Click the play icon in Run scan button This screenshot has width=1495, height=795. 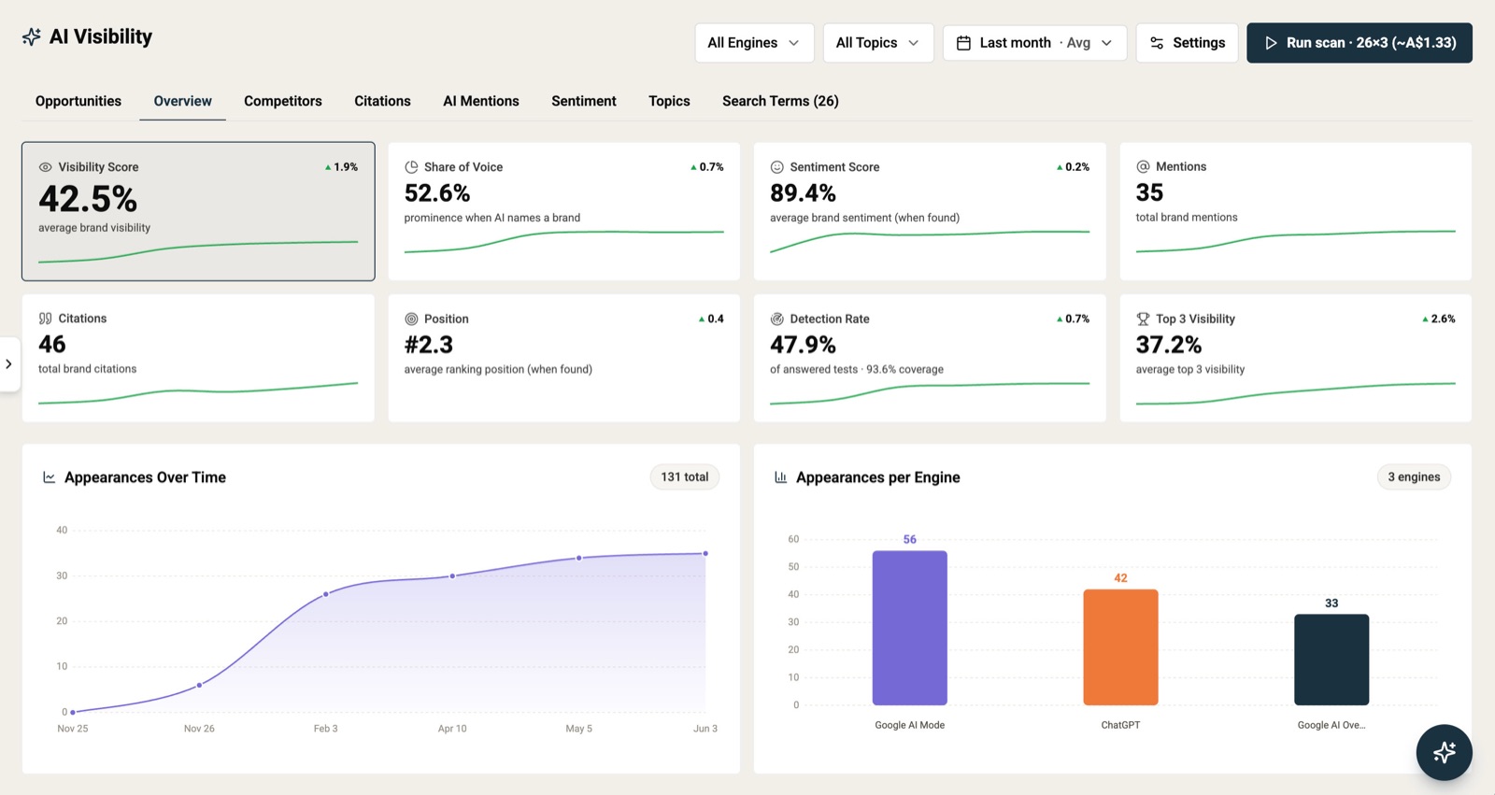[1271, 43]
